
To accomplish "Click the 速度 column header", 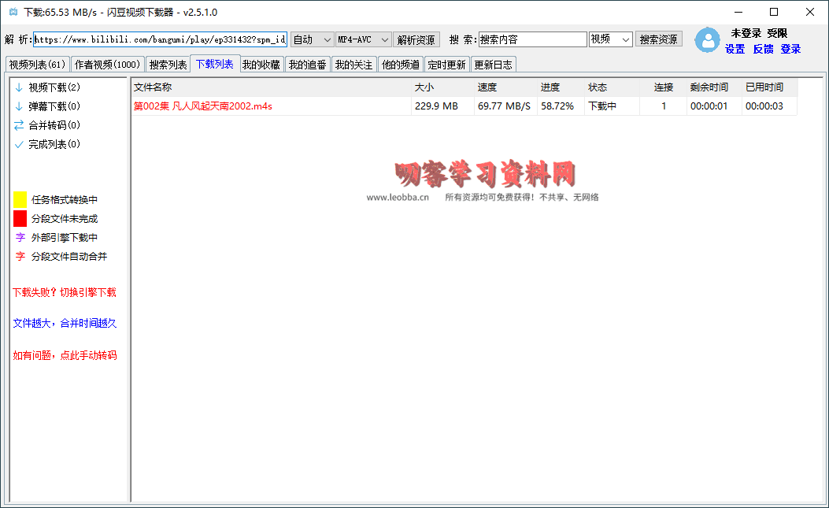I will point(506,87).
